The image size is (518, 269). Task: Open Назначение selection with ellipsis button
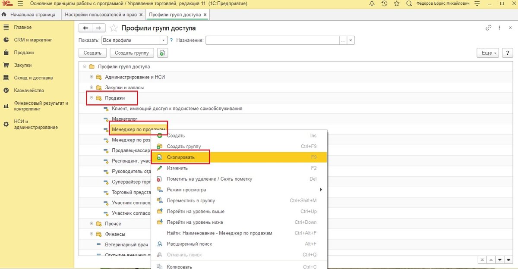(x=343, y=40)
